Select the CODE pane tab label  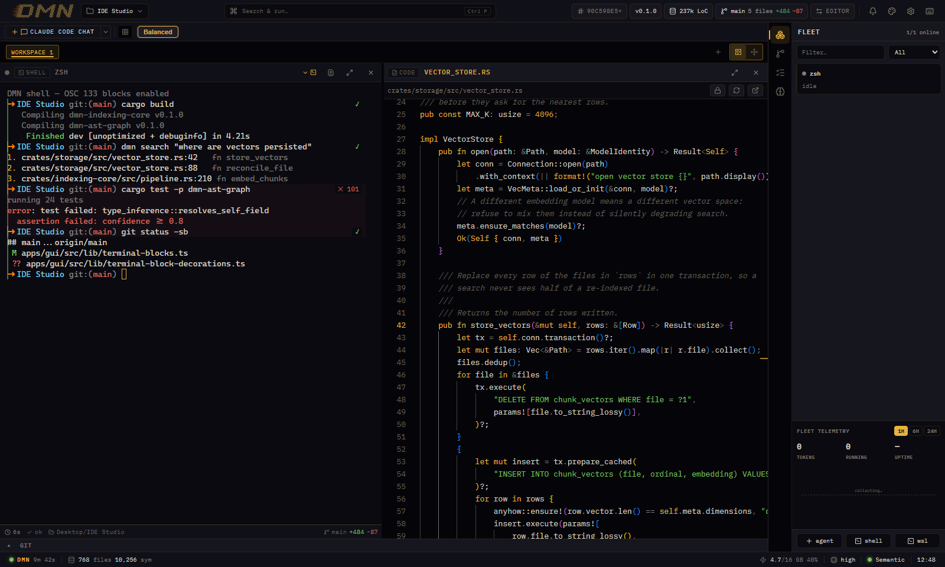[403, 73]
